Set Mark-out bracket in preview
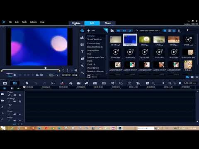 tap(68, 70)
